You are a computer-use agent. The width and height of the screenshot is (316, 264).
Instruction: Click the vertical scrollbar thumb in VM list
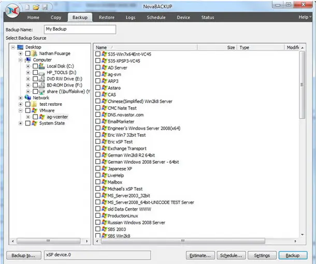coord(302,85)
